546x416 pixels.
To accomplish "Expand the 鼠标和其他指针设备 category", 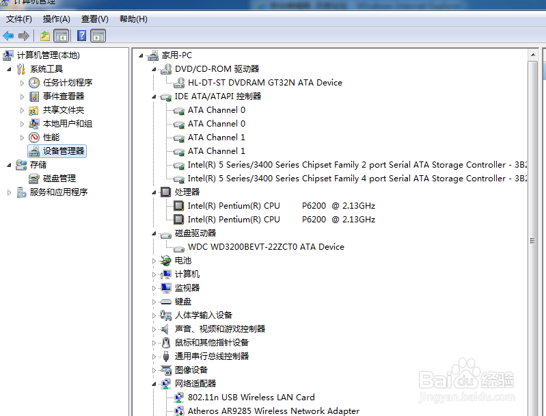I will (x=154, y=343).
